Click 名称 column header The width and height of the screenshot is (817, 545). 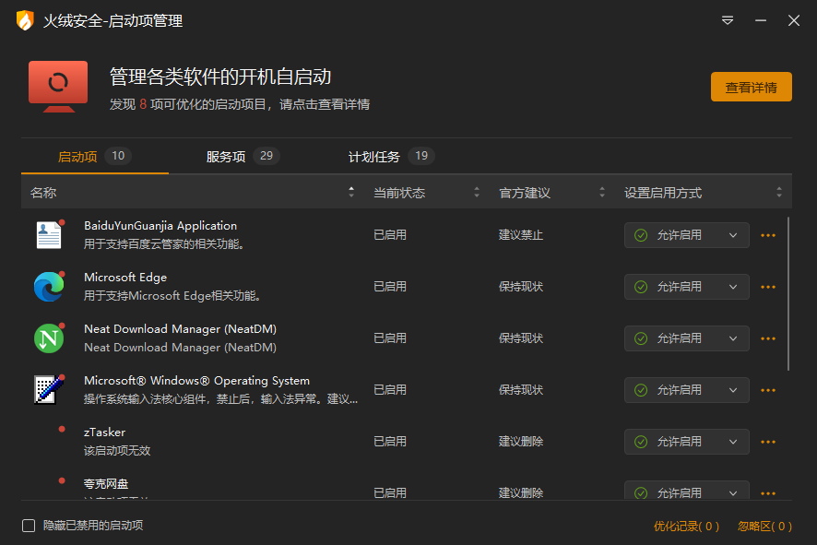[x=43, y=193]
